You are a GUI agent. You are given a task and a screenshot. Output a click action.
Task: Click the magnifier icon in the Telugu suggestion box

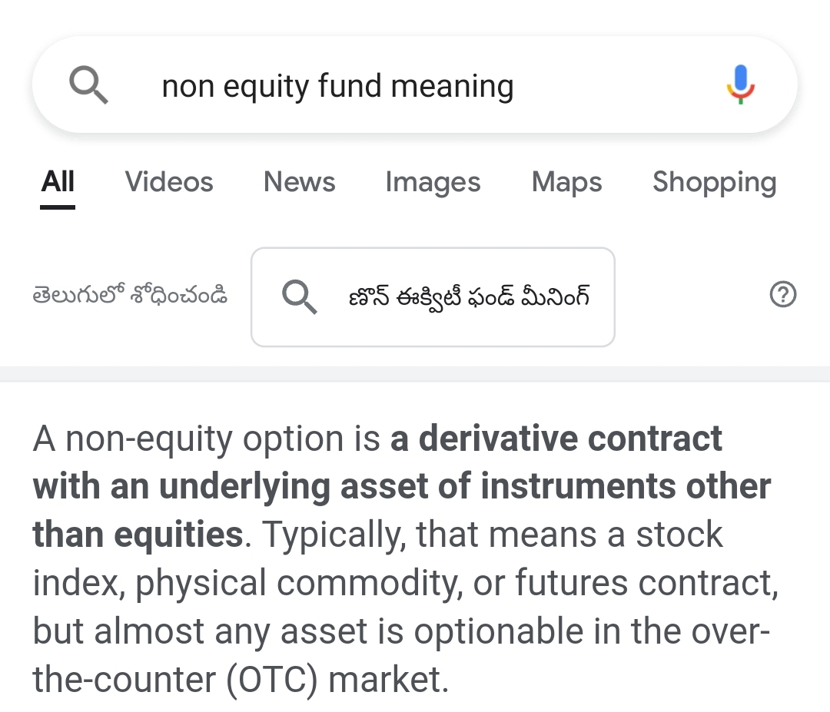click(x=299, y=296)
